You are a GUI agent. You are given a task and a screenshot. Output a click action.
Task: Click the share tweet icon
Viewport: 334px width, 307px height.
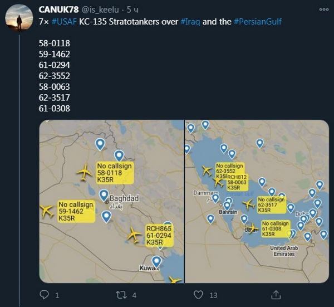(x=275, y=294)
